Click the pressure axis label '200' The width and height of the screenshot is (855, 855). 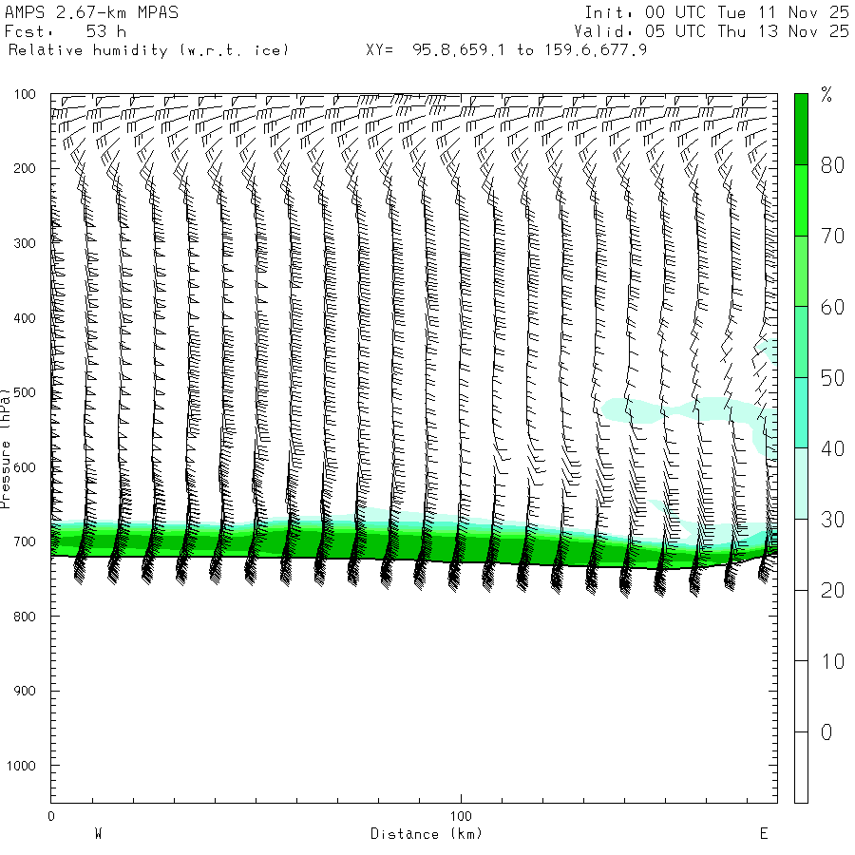tap(25, 168)
